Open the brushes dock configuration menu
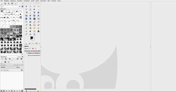The height and width of the screenshot is (92, 176). [23, 4]
